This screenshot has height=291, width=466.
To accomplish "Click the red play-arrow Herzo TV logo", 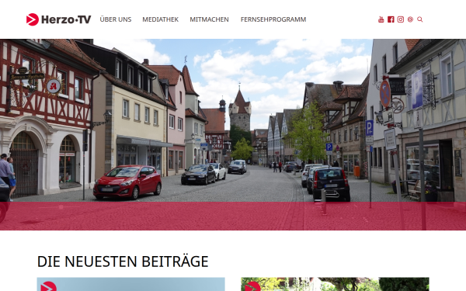I will click(x=33, y=19).
